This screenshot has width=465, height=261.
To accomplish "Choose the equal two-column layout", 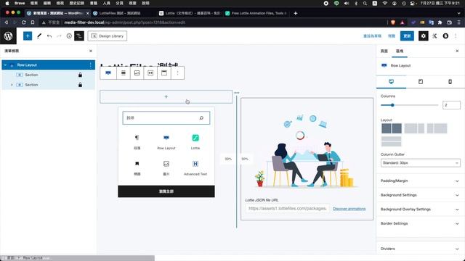I will [392, 128].
